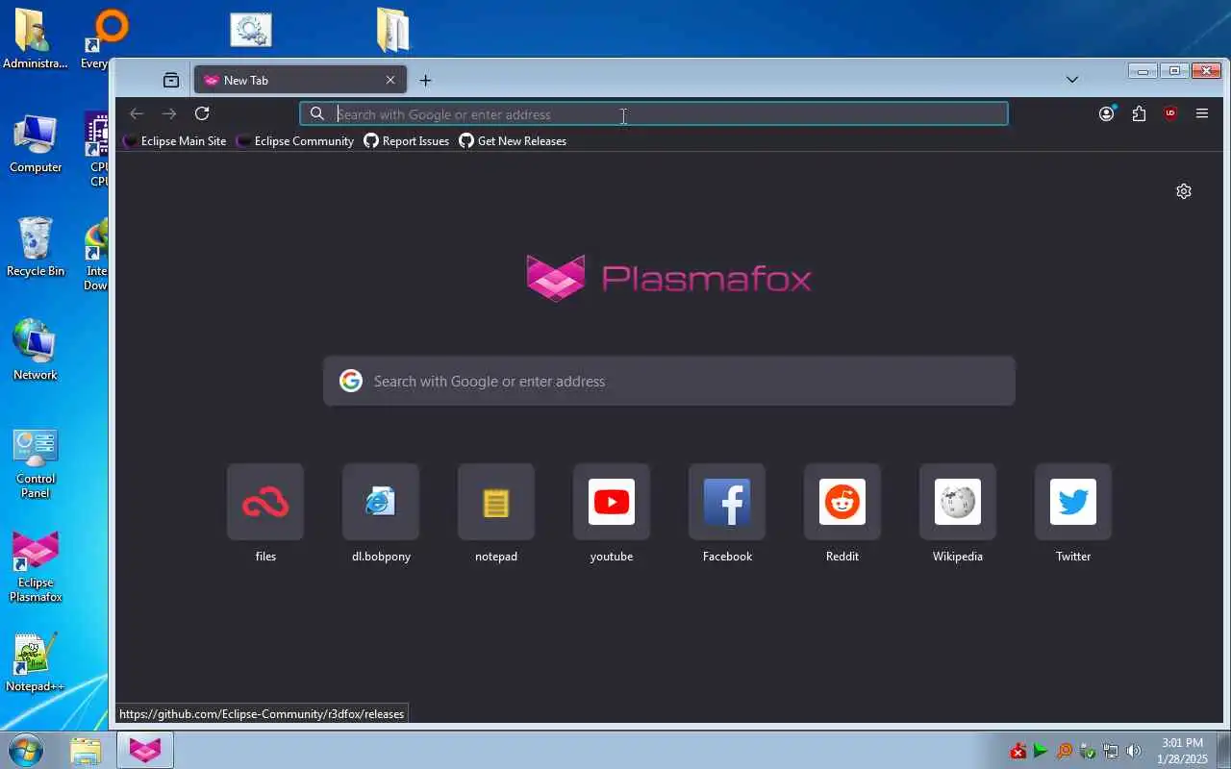Click the Back navigation arrow
Image resolution: width=1231 pixels, height=769 pixels.
coord(137,113)
